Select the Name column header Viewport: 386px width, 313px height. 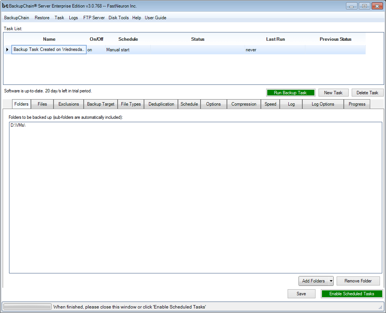[x=49, y=39]
